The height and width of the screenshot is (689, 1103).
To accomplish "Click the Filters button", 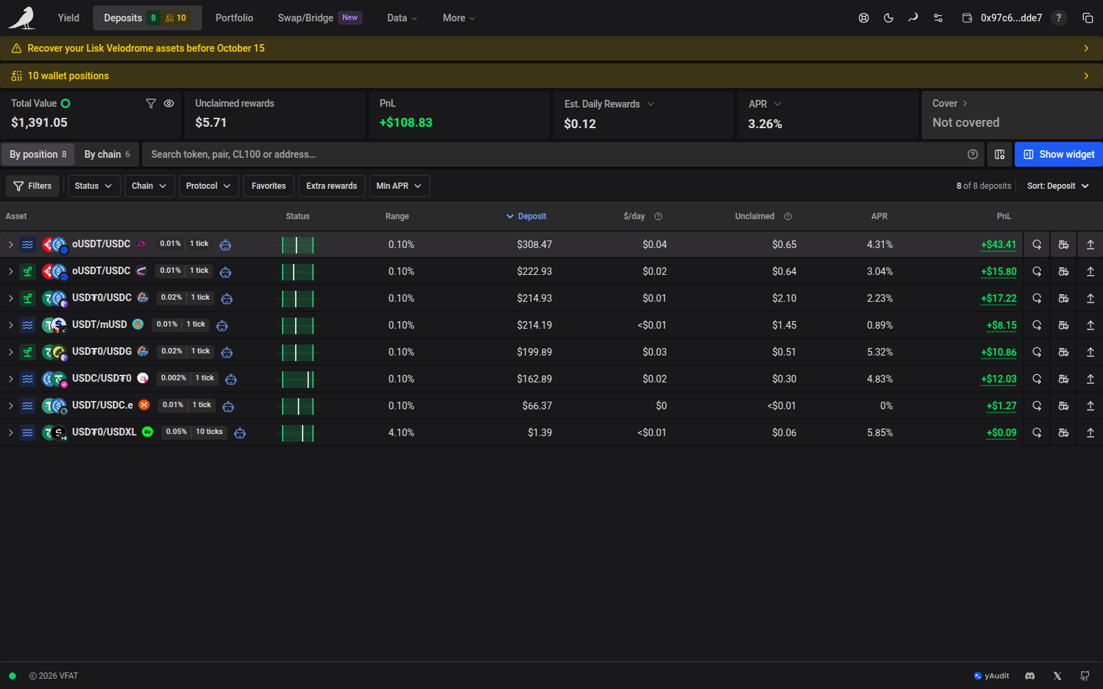I will pyautogui.click(x=32, y=186).
